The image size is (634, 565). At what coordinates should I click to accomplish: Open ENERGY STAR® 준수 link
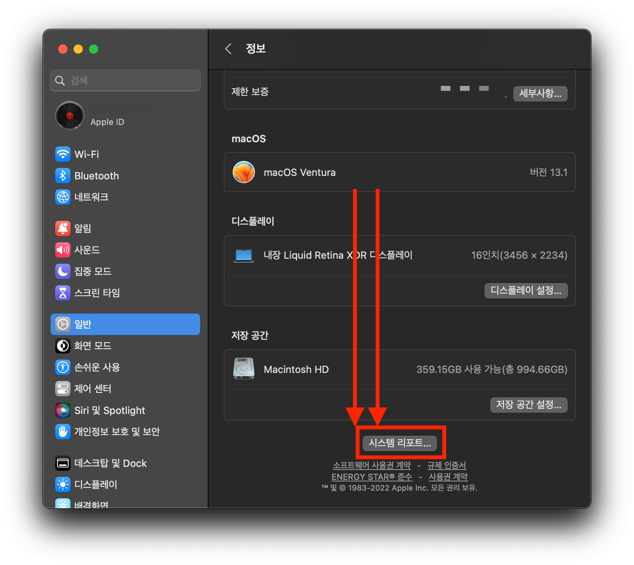[x=372, y=477]
